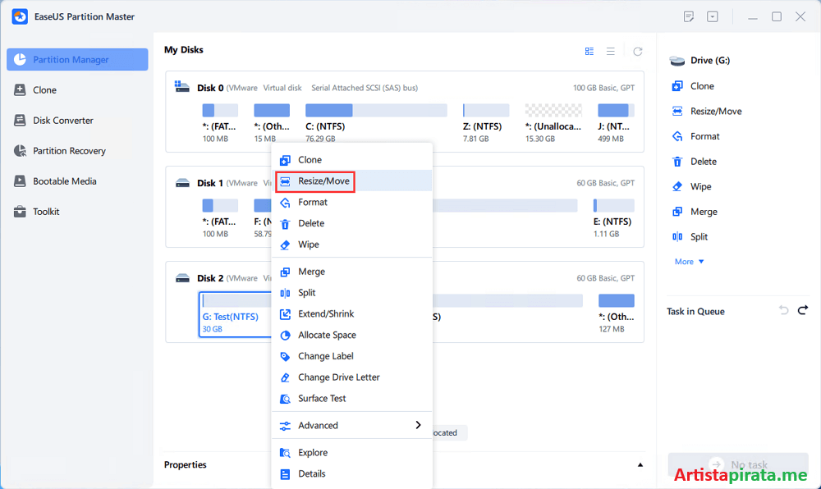Switch disks to detailed grid view
Image resolution: width=821 pixels, height=489 pixels.
[589, 50]
